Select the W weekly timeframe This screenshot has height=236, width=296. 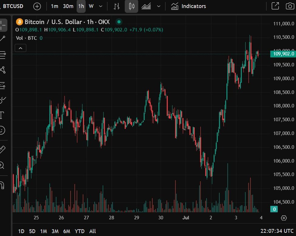[x=91, y=6]
